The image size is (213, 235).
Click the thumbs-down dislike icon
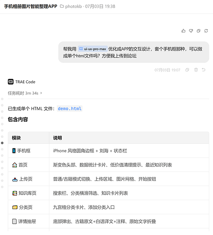191,31
